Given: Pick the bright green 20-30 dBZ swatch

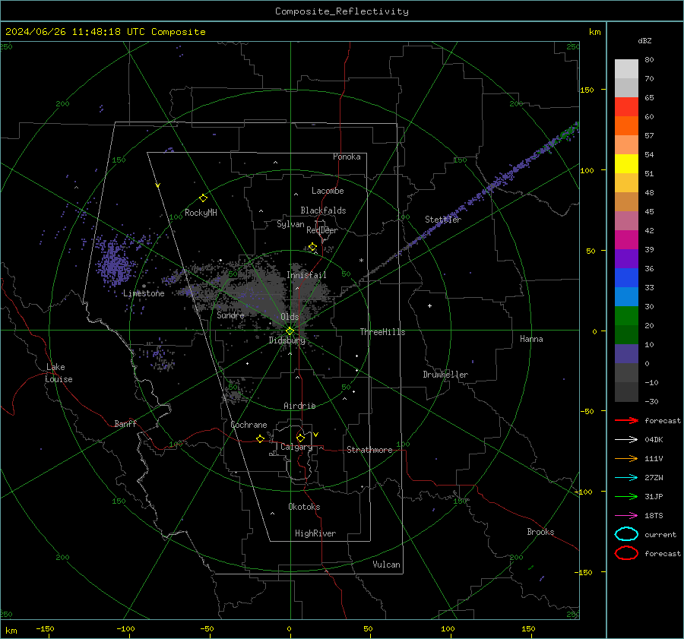Looking at the screenshot, I should (626, 316).
